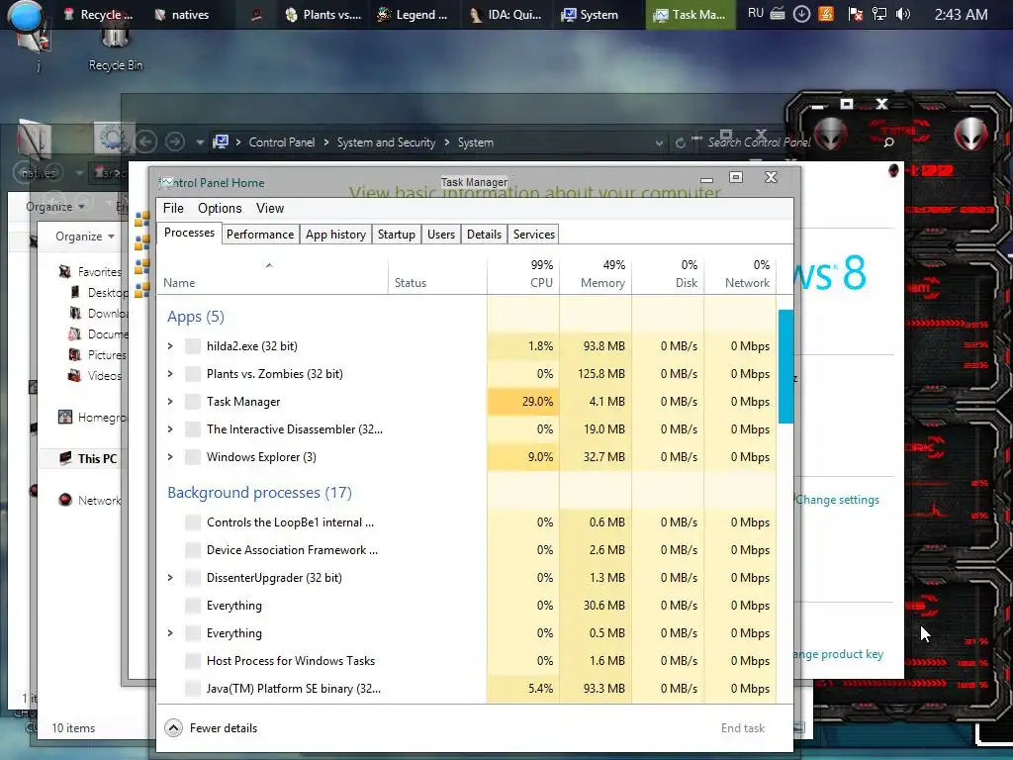The height and width of the screenshot is (760, 1013).
Task: Open recent locations dropdown in System window
Action: pyautogui.click(x=200, y=142)
